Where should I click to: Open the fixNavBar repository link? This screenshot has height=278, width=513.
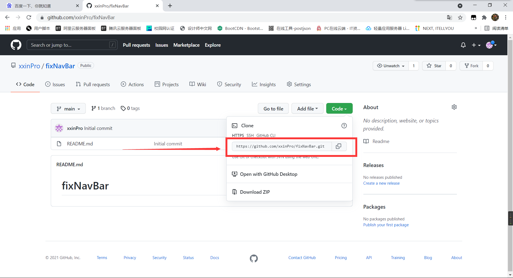click(x=60, y=66)
